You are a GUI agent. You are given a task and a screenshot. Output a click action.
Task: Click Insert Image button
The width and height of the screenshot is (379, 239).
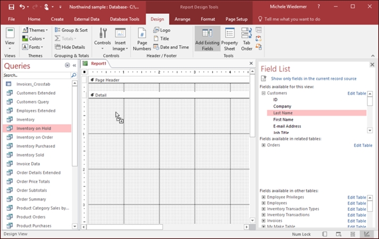point(120,39)
